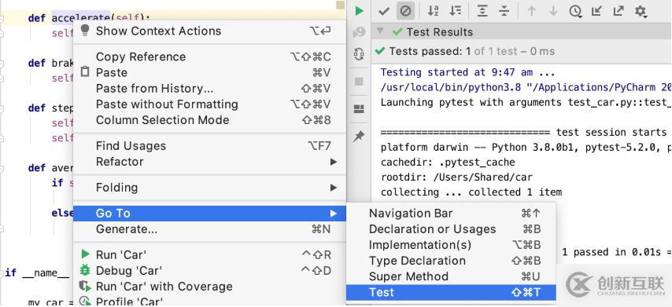Click the 'Testing started at 9:47 am' line
Viewport: 672px width, 307px height.
point(467,72)
